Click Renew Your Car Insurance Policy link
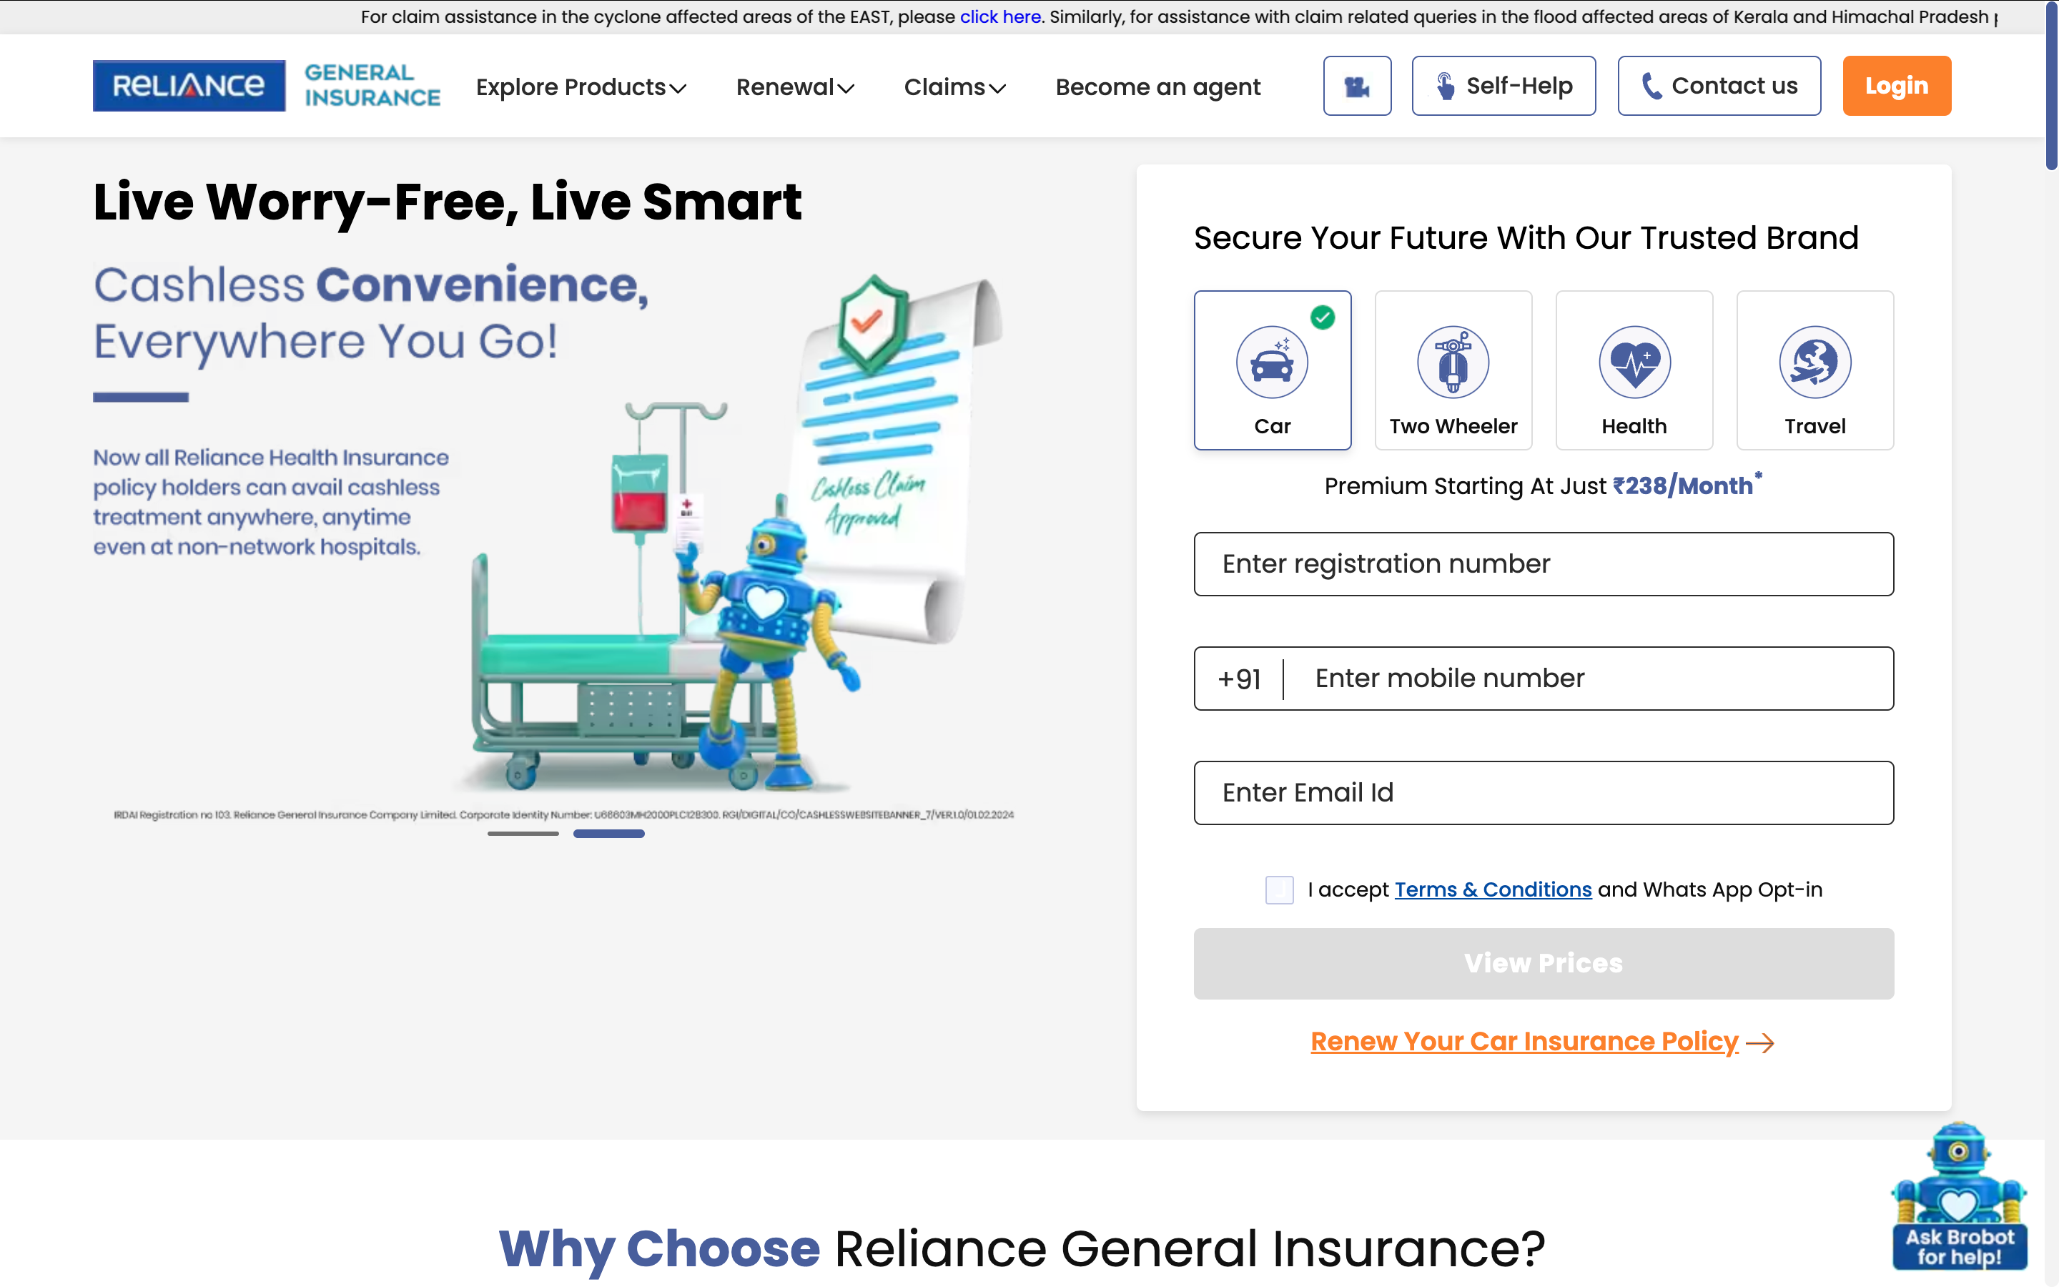Screen dimensions: 2059x1287 pyautogui.click(x=1543, y=1041)
